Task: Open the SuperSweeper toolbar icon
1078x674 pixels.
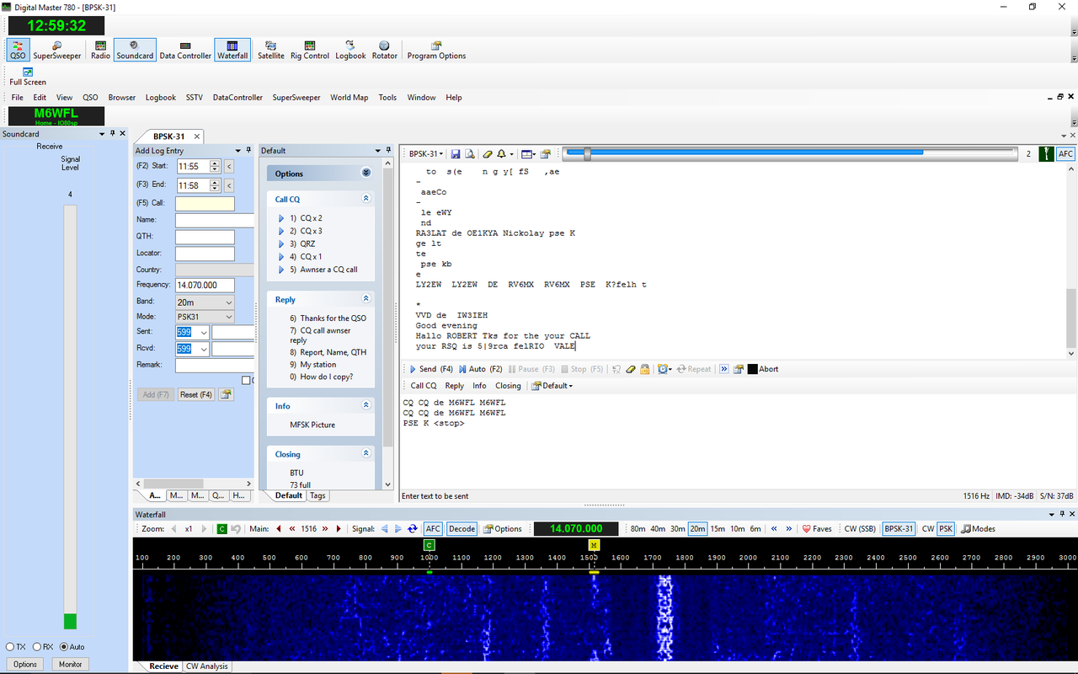Action: (57, 50)
